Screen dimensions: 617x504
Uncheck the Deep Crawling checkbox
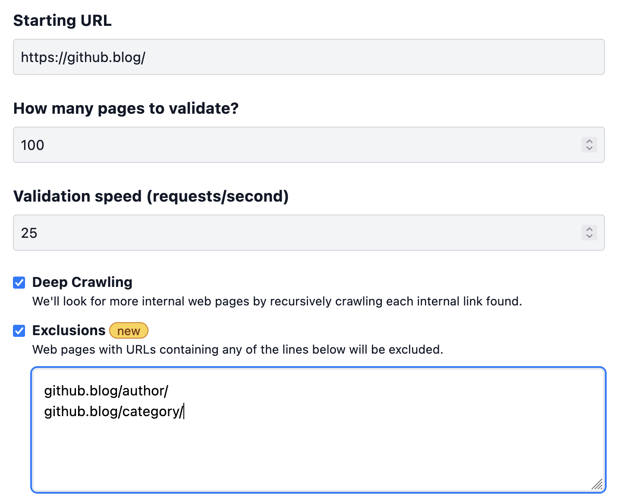tap(19, 283)
